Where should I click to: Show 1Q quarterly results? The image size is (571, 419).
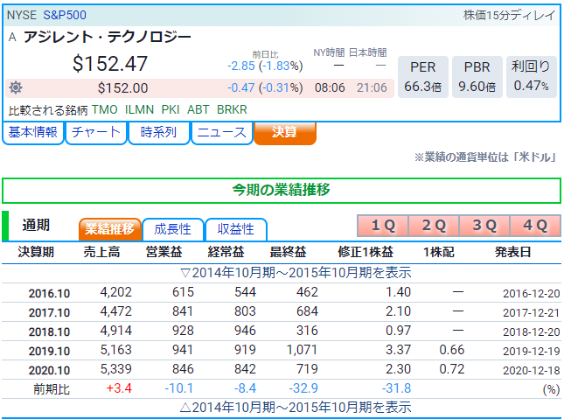click(x=383, y=226)
